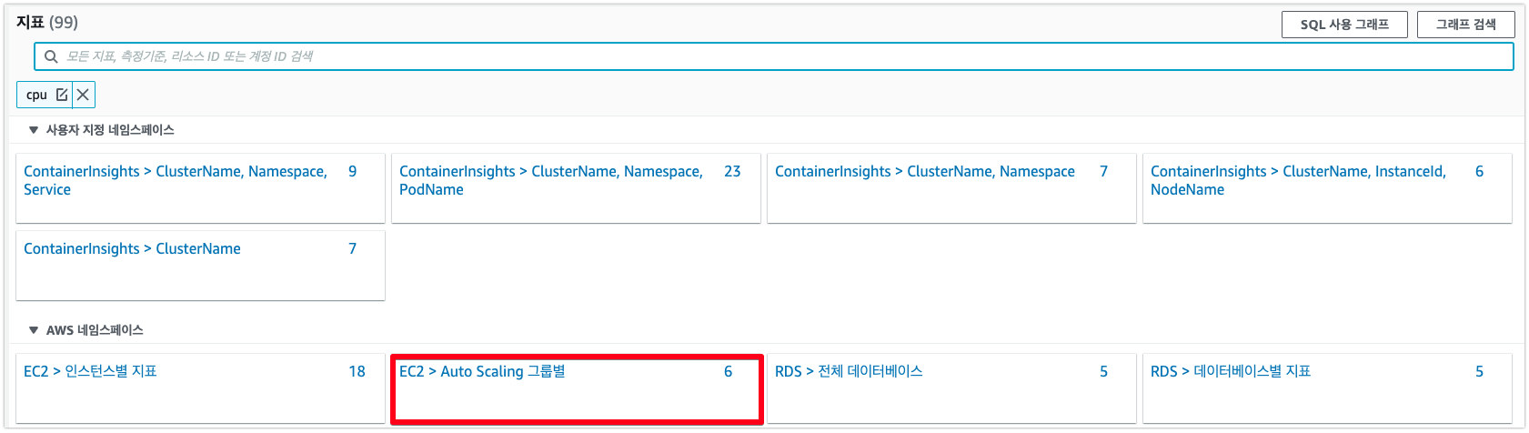Click count 23 on PodName card
Screen dimensions: 1529x433
pos(732,171)
